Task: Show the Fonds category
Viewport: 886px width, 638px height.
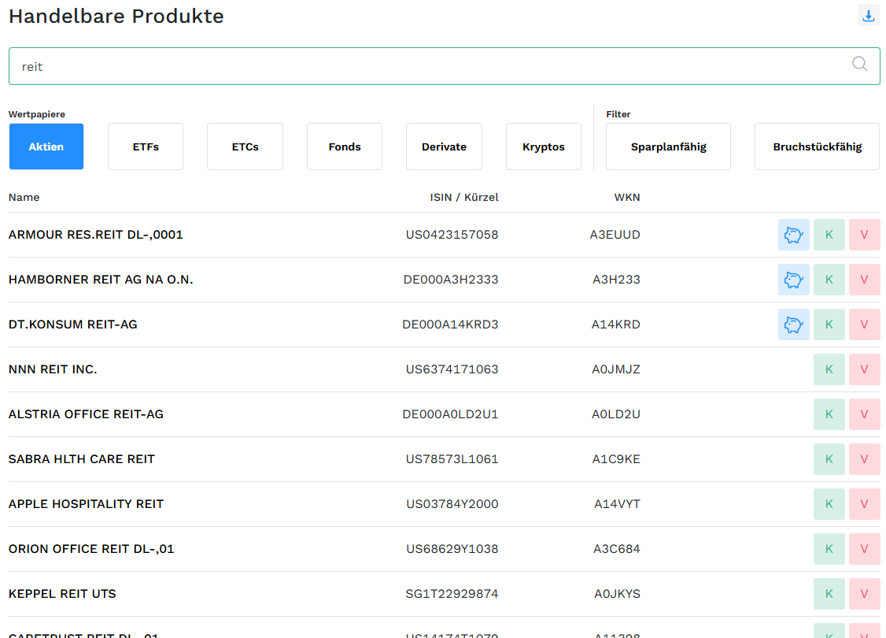Action: (x=345, y=147)
